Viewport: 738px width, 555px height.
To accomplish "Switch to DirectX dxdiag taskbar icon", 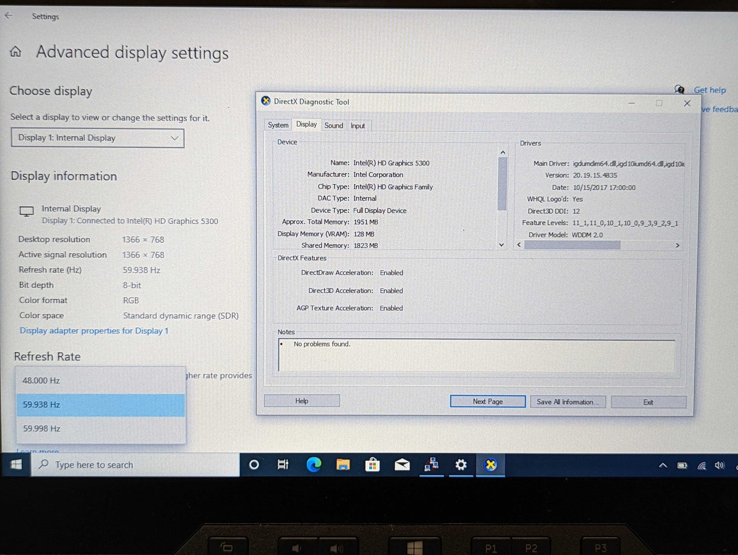I will coord(490,465).
